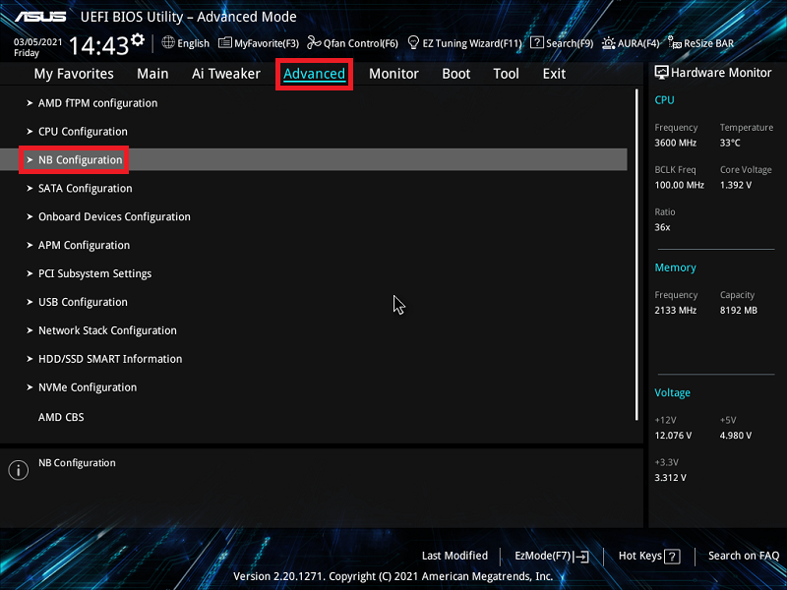Viewport: 787px width, 590px height.
Task: Select AMD CBS entry
Action: pyautogui.click(x=61, y=417)
